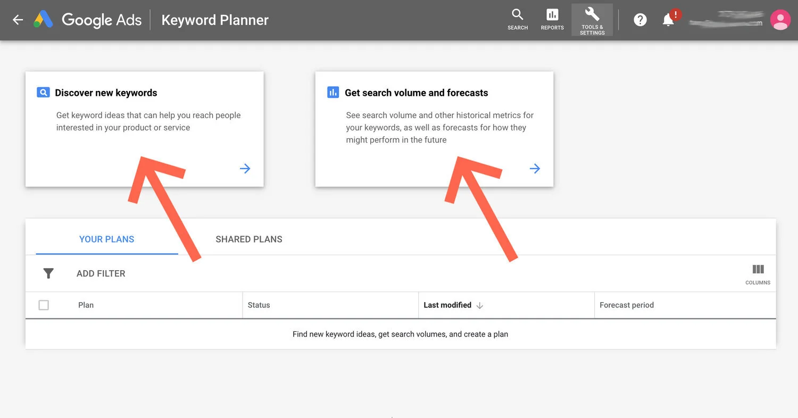Click the "Find new keyword ideas" empty-state text
Screen dimensions: 798x418
click(400, 335)
